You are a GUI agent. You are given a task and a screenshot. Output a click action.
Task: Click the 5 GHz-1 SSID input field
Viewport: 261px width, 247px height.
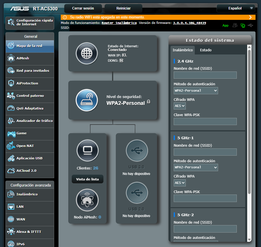[205, 152]
